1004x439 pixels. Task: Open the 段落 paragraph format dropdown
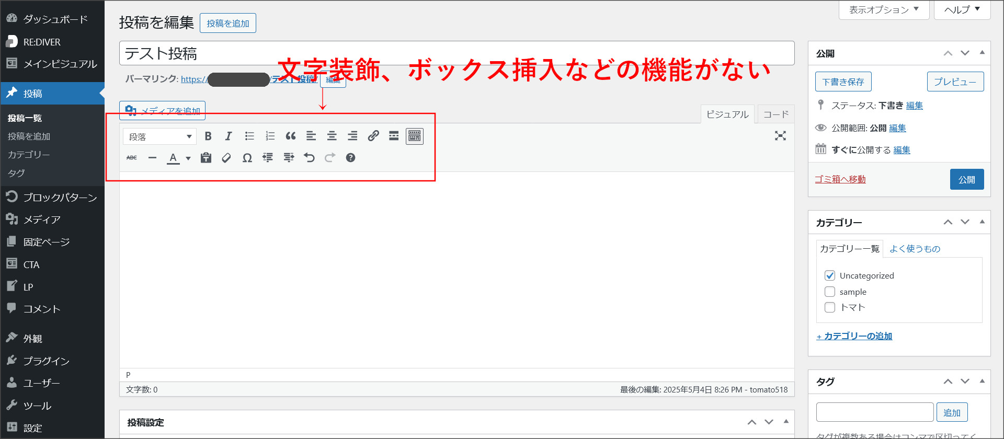point(160,136)
